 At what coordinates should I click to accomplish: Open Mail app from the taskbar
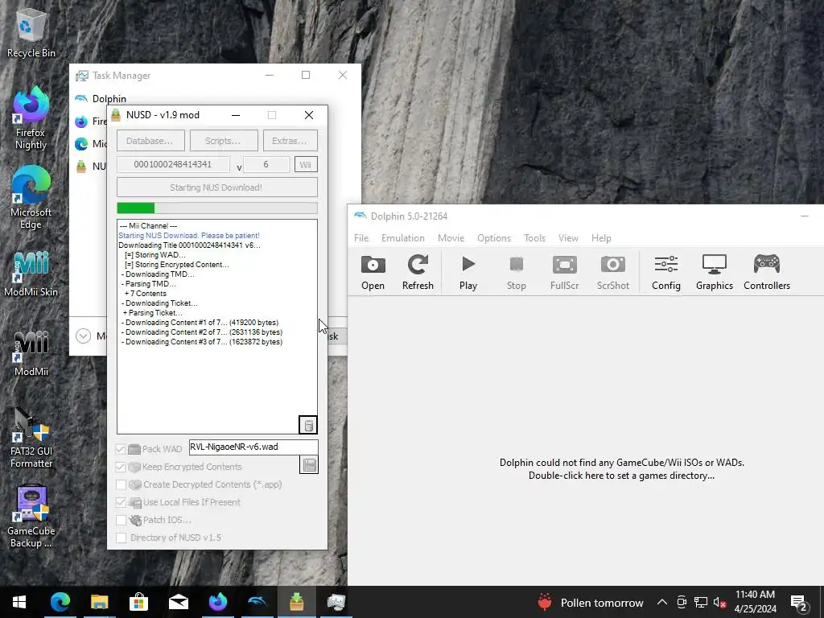point(178,602)
